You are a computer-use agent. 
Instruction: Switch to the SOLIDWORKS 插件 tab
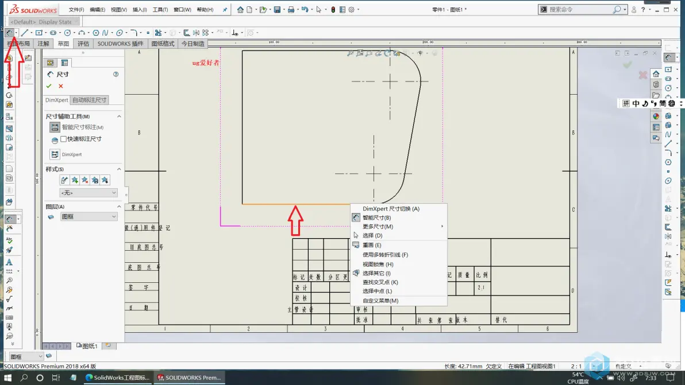(120, 44)
